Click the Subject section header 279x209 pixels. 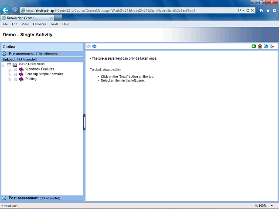pyautogui.click(x=42, y=59)
